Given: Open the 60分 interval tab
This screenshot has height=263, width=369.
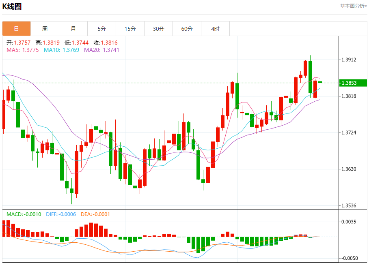Looking at the screenshot, I should (187, 29).
